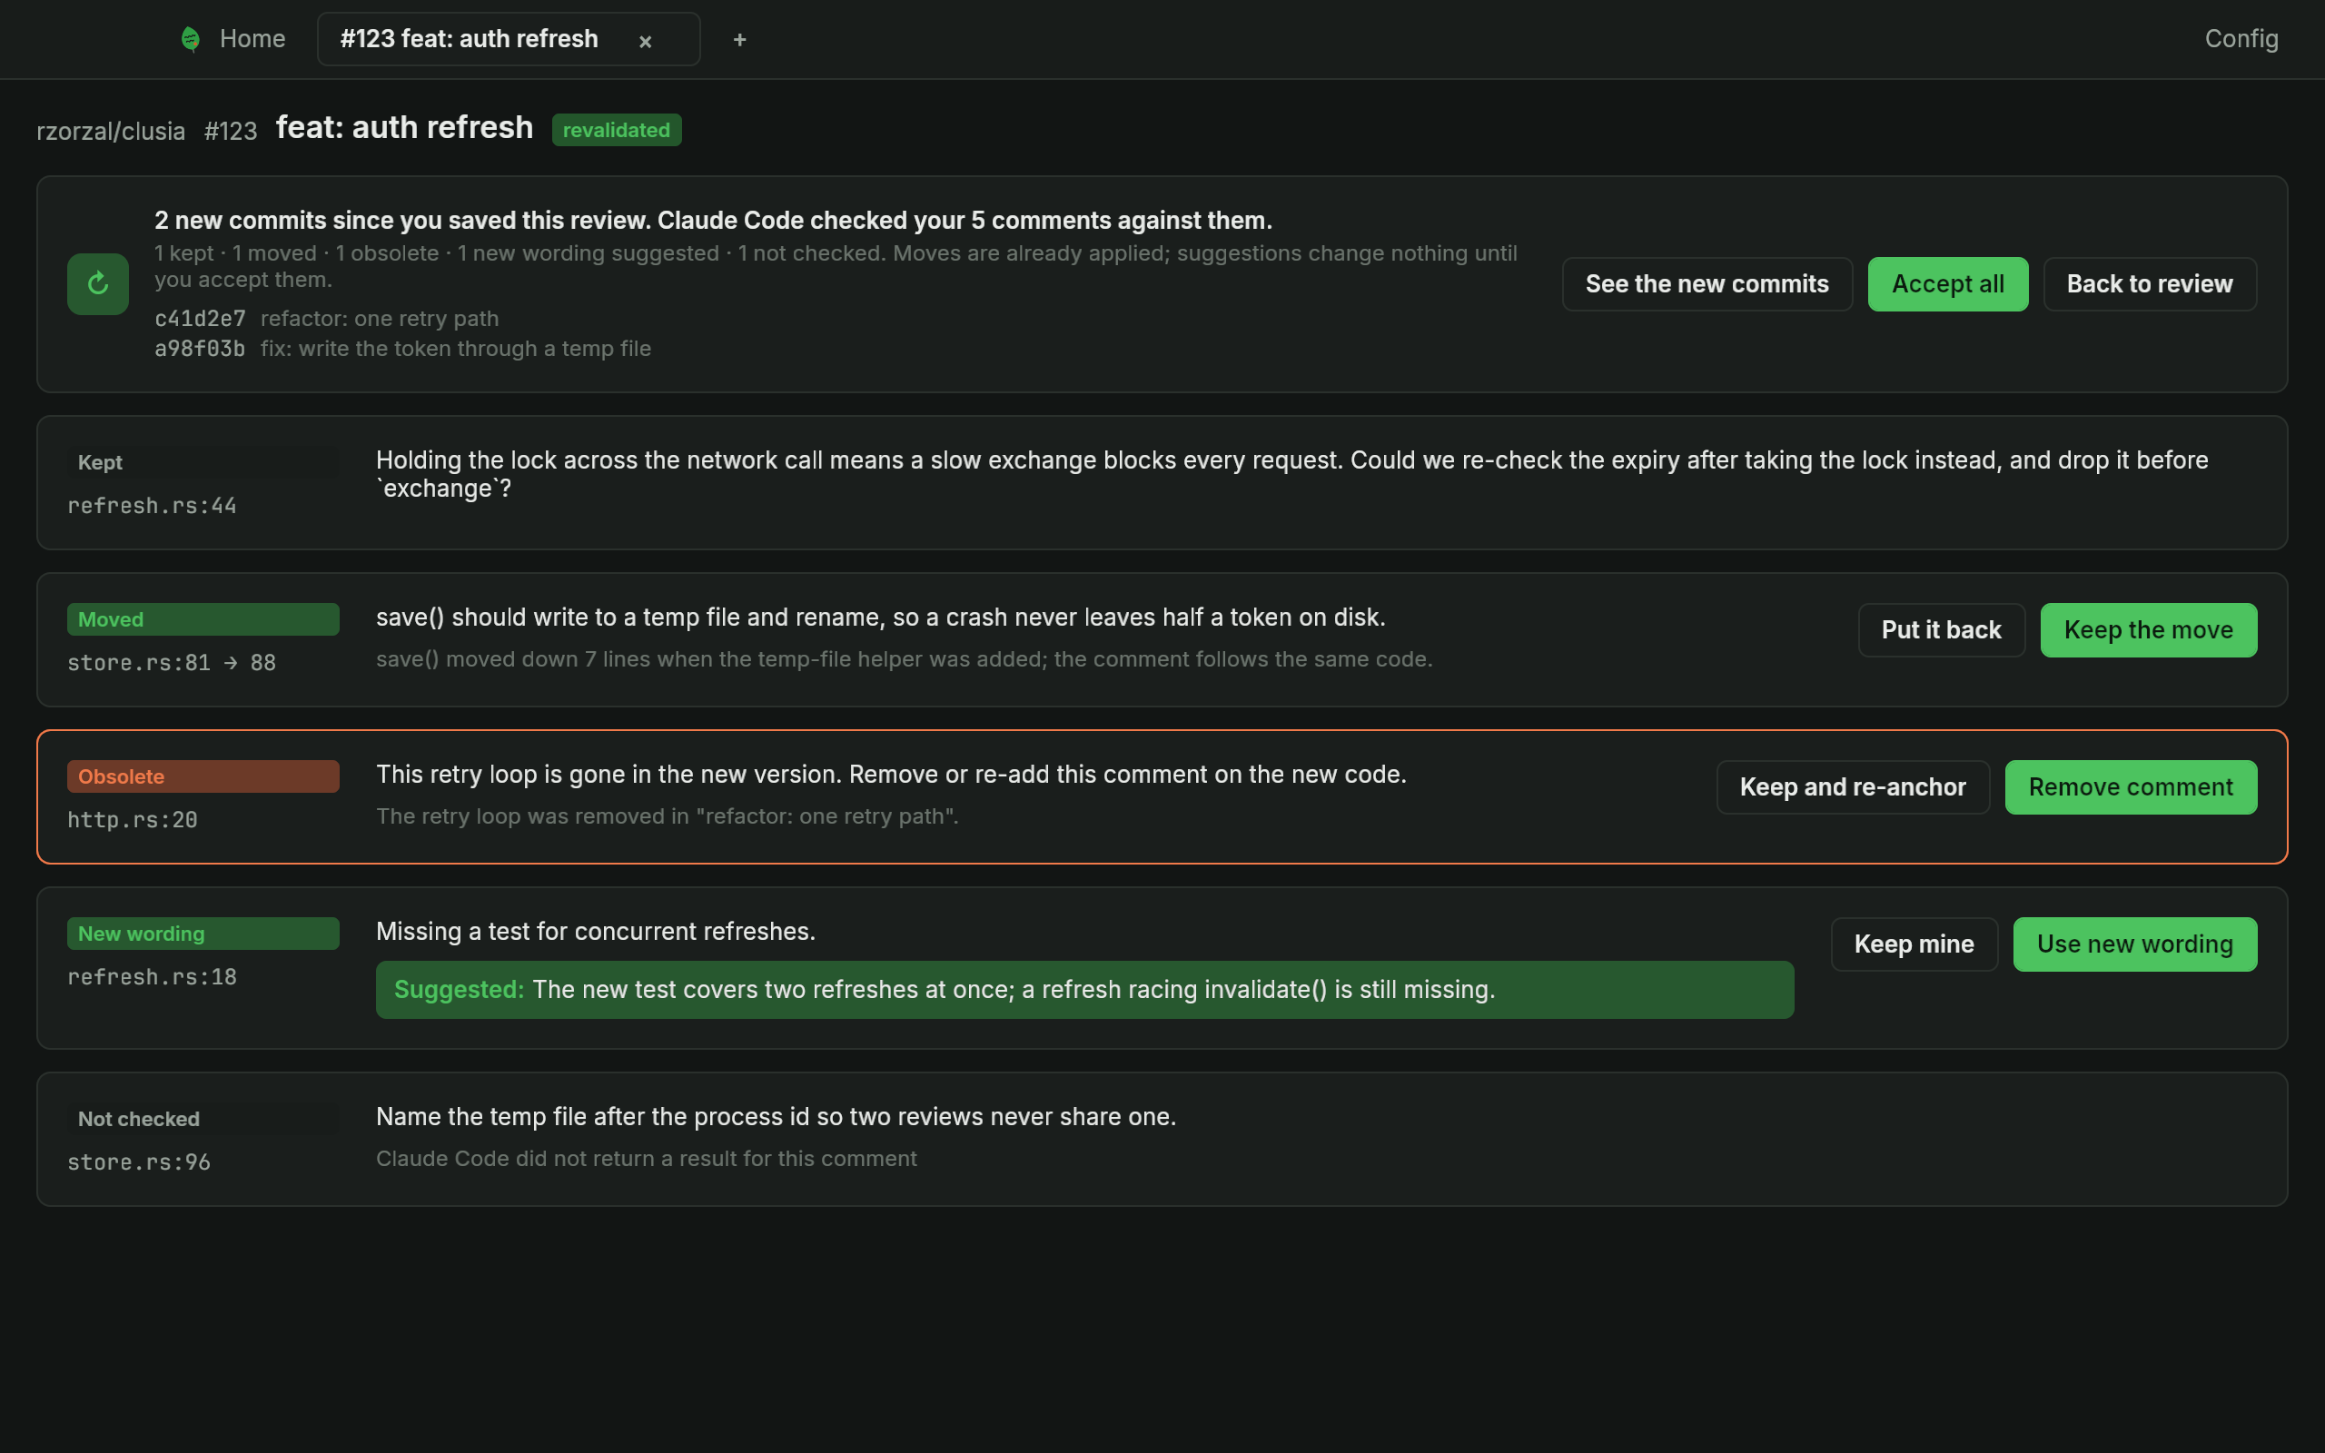Click file reference refresh.rs:18
2325x1453 pixels.
click(x=152, y=976)
